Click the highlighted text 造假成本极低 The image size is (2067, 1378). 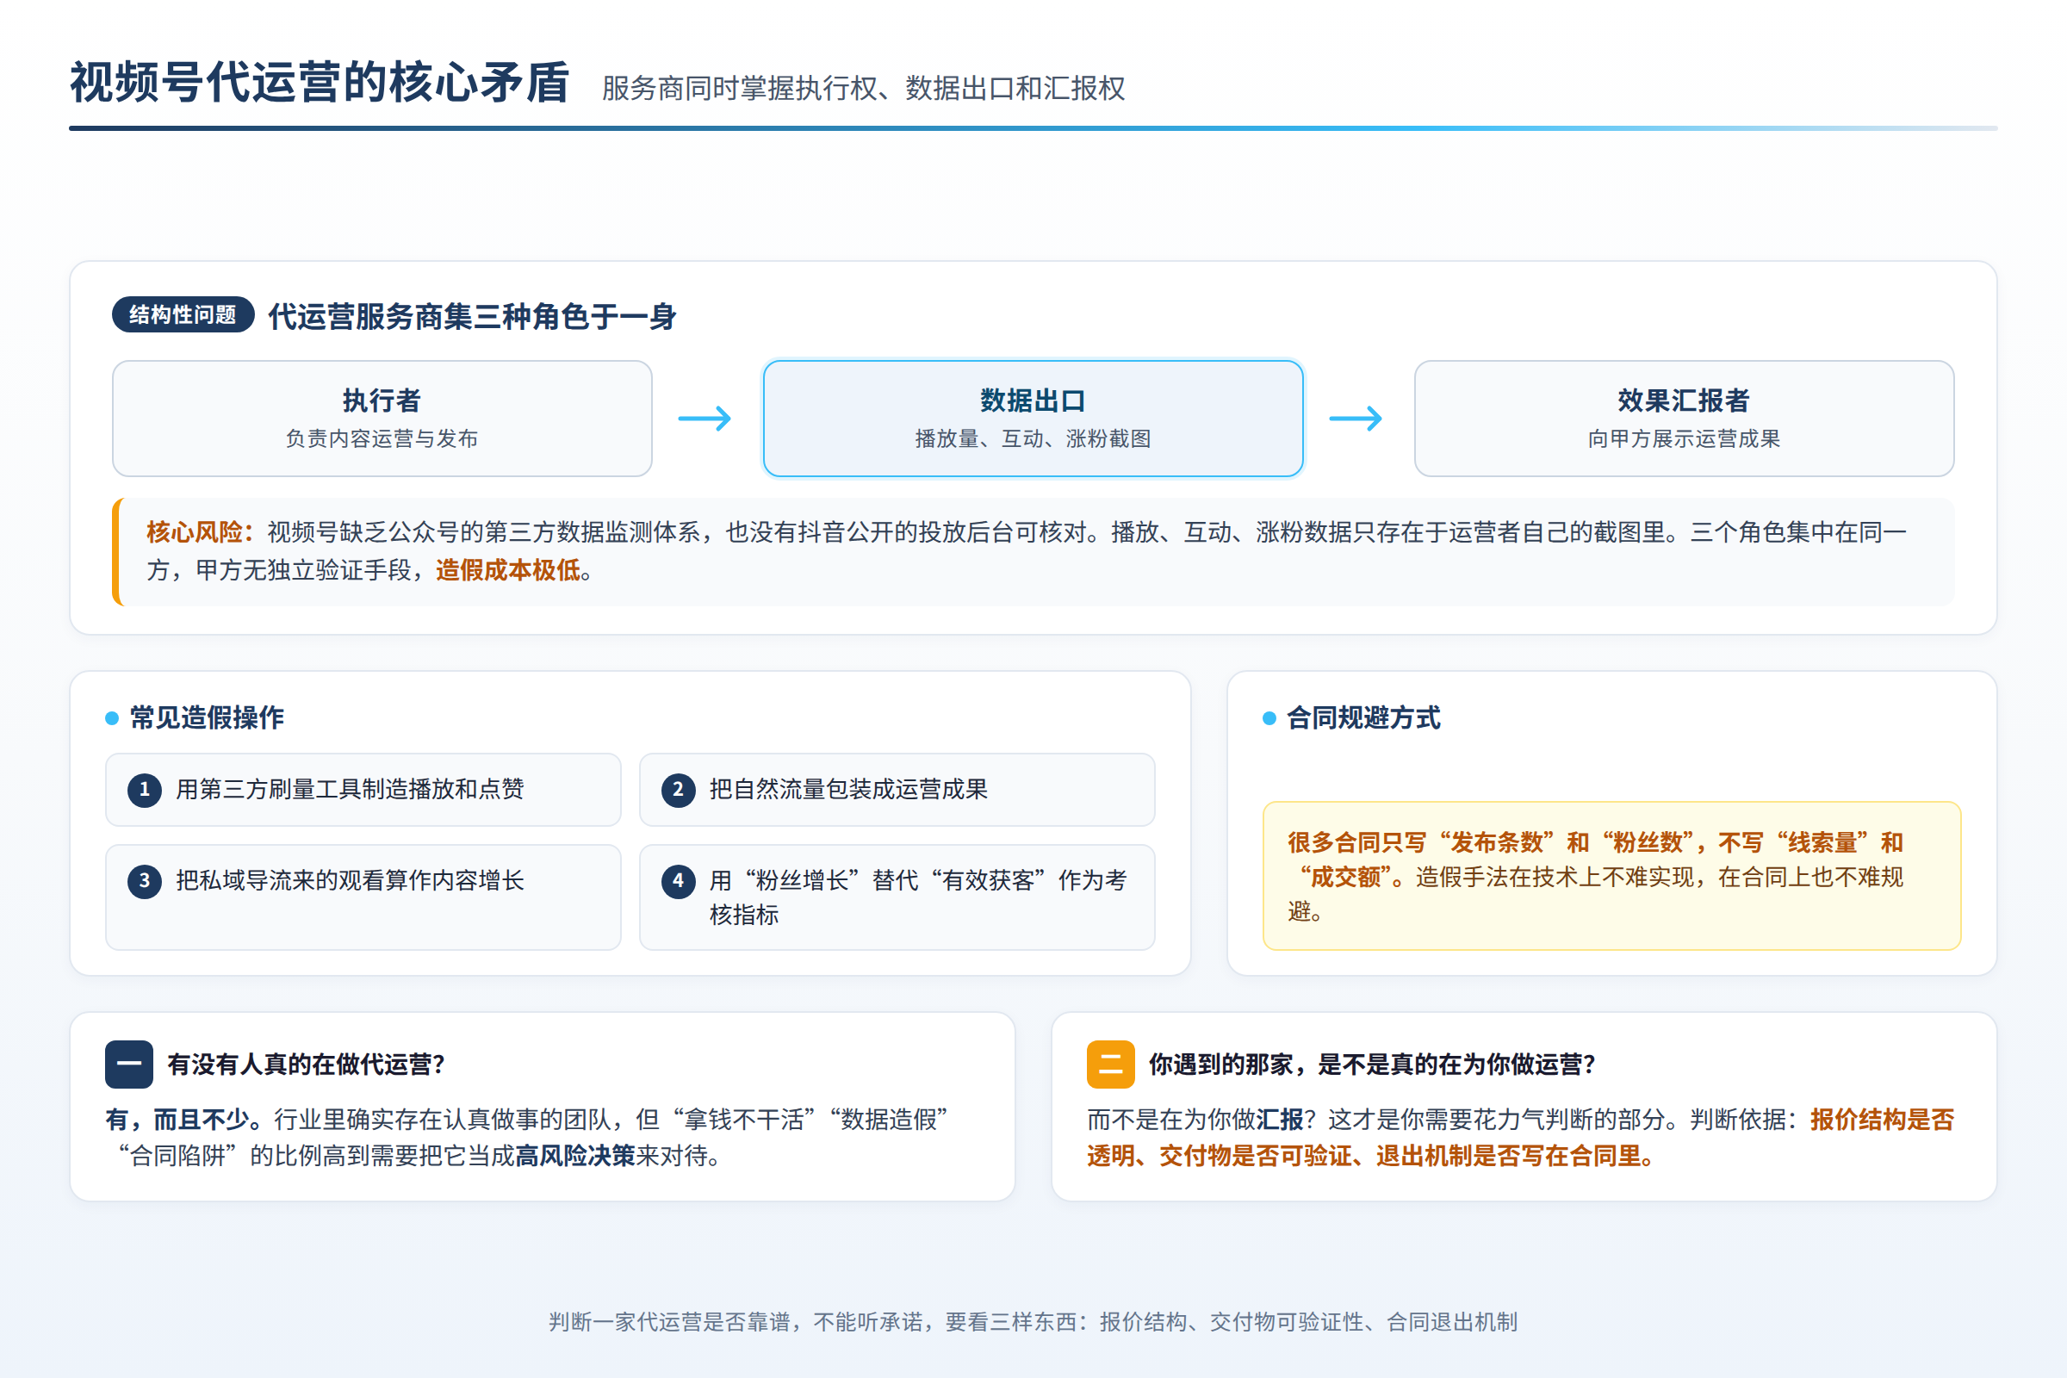click(508, 570)
